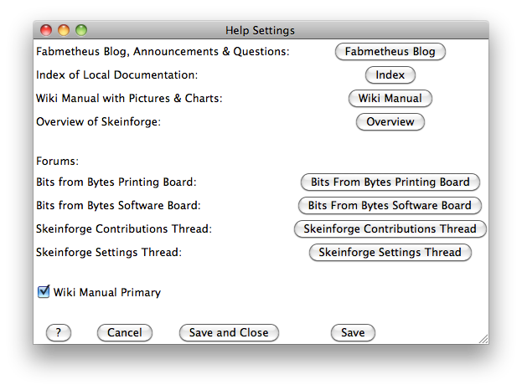Click 'Skeinforge Contributions Thread:' label
522x390 pixels.
coord(124,229)
